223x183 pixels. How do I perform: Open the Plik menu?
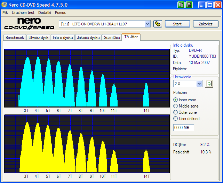pyautogui.click(x=5, y=13)
